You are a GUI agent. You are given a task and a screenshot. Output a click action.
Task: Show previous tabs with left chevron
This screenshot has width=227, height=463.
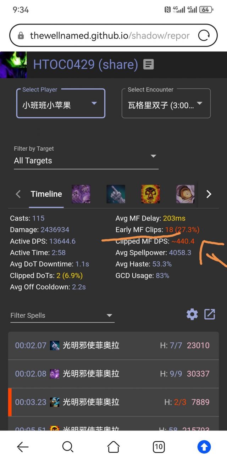[x=18, y=194]
